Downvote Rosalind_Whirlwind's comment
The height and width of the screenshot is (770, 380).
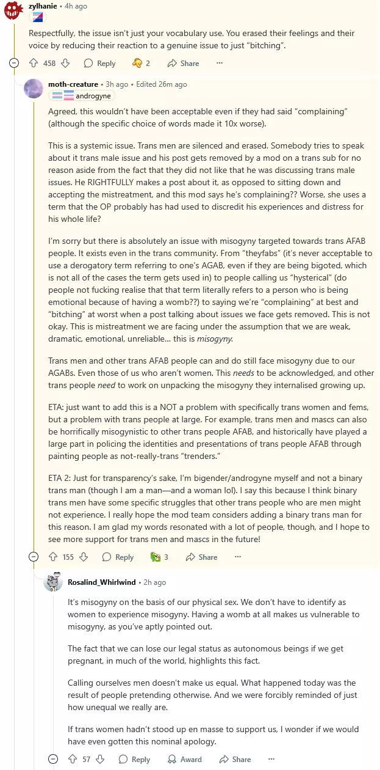[100, 759]
